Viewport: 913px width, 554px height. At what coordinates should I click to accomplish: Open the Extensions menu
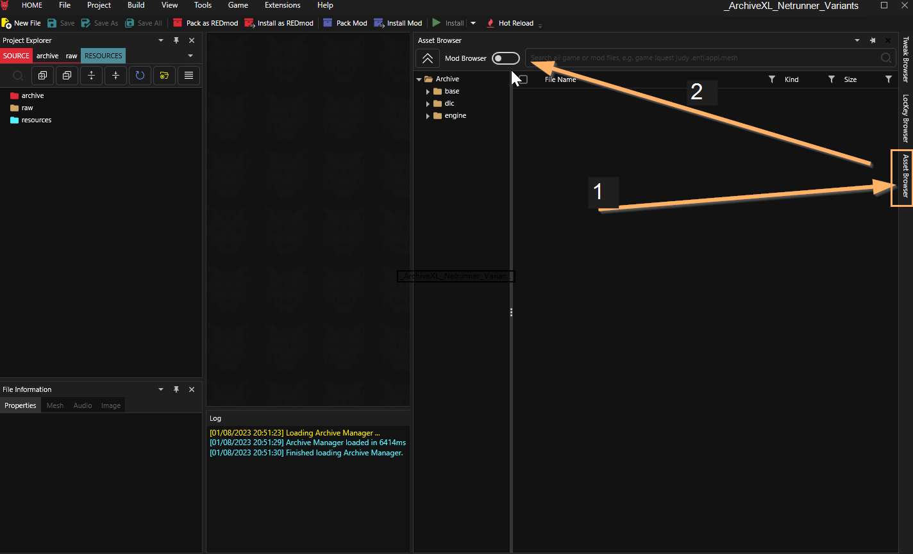(x=282, y=5)
